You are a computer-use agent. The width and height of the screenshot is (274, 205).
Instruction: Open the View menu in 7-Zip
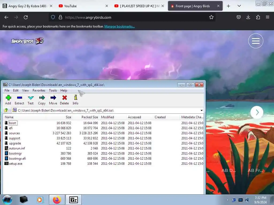[x=25, y=90]
